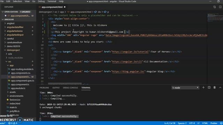The height and width of the screenshot is (125, 223).
Task: Expand the angulardatafilter folder
Action: (15, 27)
